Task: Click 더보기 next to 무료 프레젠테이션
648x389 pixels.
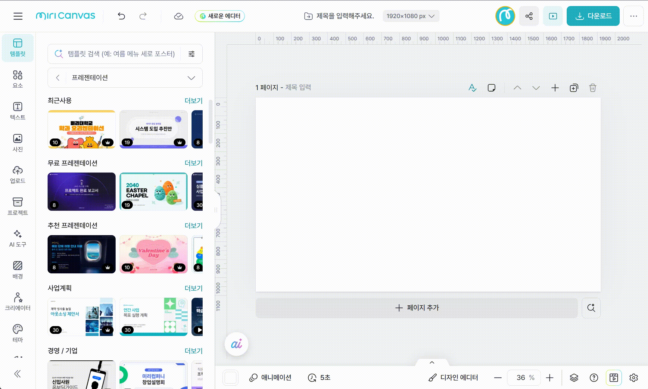Action: click(x=193, y=163)
